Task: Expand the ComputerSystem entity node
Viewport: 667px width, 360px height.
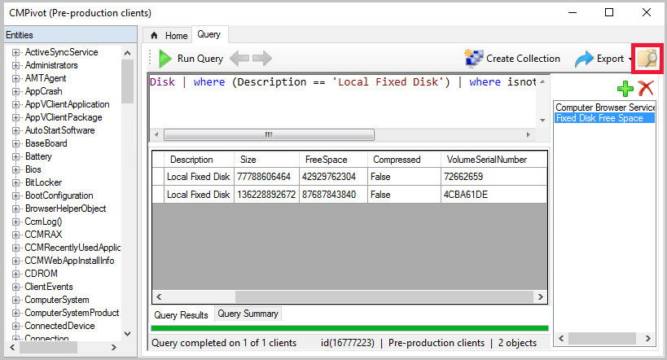Action: point(15,300)
